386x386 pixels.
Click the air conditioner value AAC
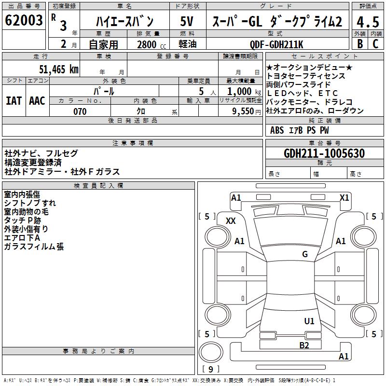point(37,101)
